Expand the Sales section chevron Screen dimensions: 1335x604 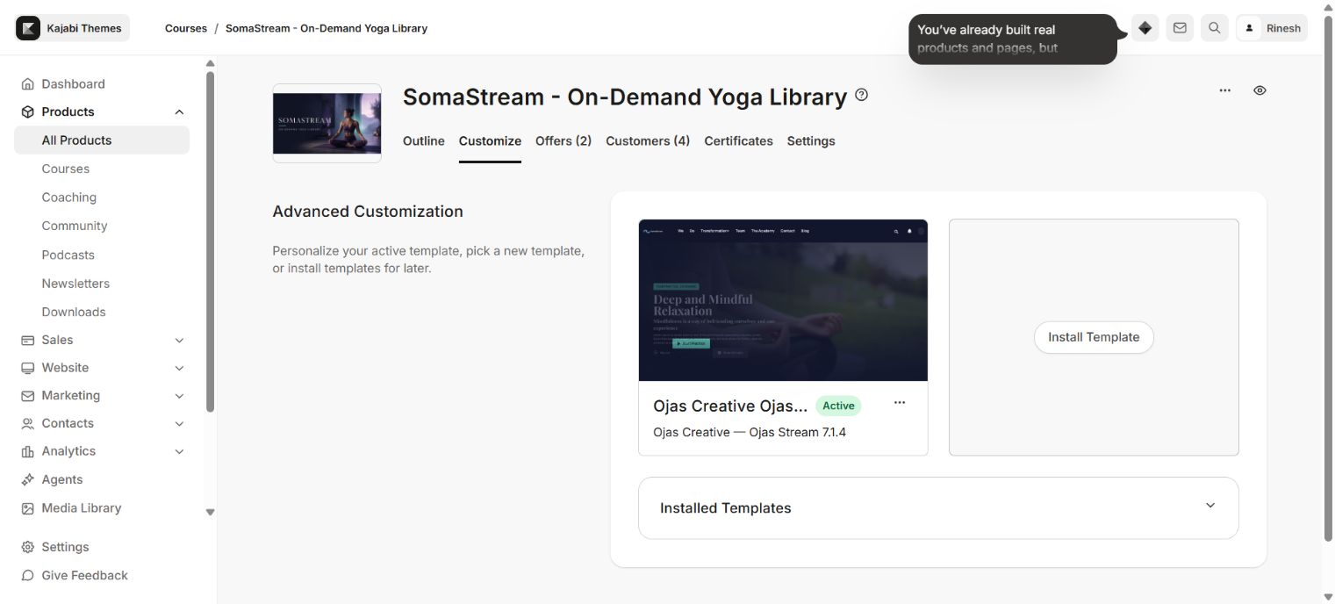(x=179, y=341)
